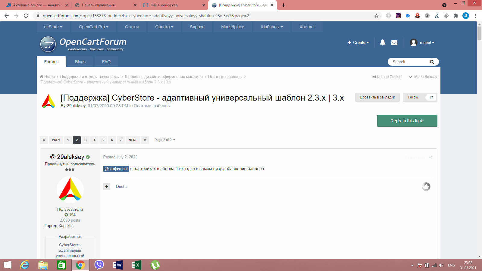Click the multiquote plus button

tap(107, 187)
